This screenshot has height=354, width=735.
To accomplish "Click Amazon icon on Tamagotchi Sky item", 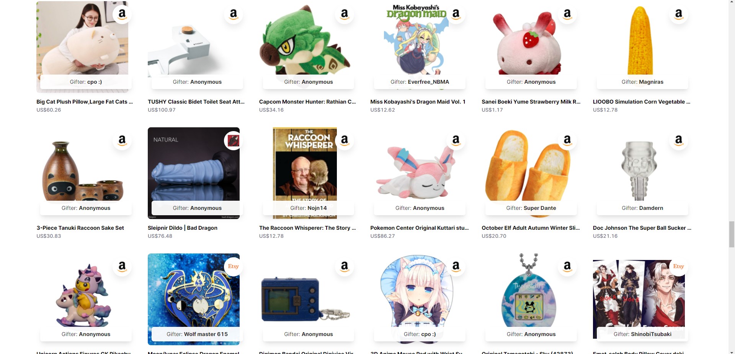I will point(567,266).
